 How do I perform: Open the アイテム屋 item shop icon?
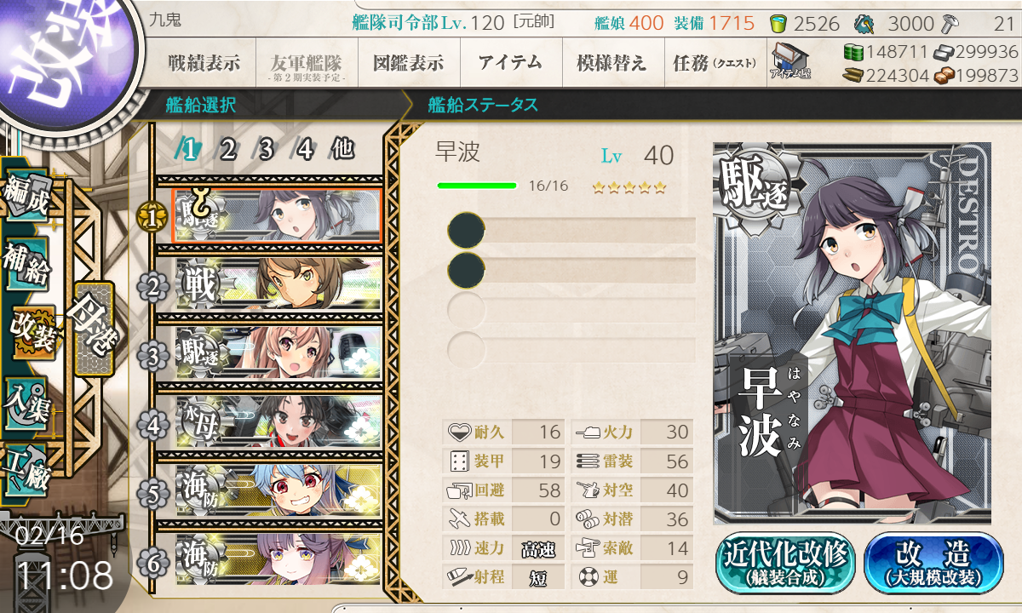pyautogui.click(x=790, y=62)
